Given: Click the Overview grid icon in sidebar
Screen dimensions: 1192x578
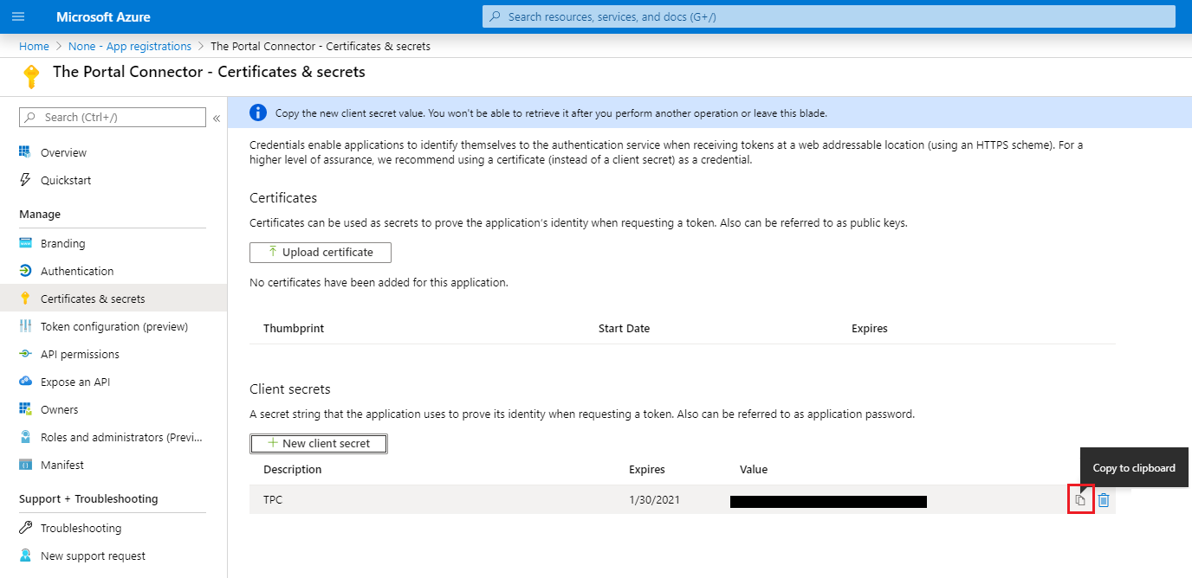Looking at the screenshot, I should tap(25, 152).
